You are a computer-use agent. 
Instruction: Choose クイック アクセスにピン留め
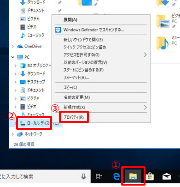click(101, 47)
